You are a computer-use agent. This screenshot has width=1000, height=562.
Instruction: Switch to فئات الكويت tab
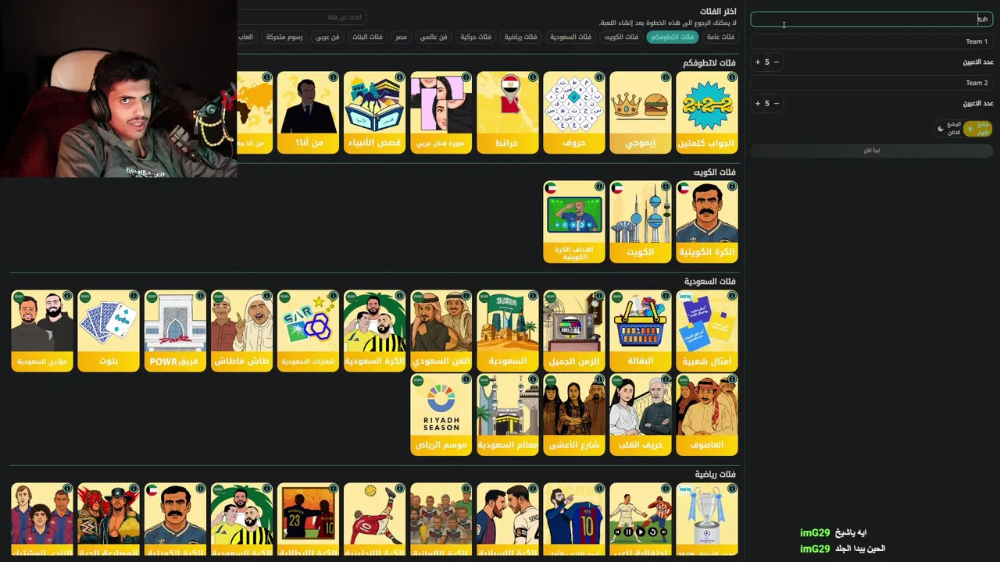(x=621, y=37)
